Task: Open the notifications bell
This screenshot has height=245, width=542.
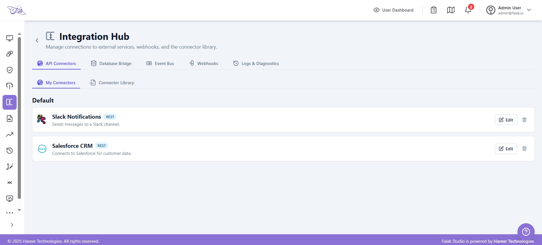Action: 468,10
